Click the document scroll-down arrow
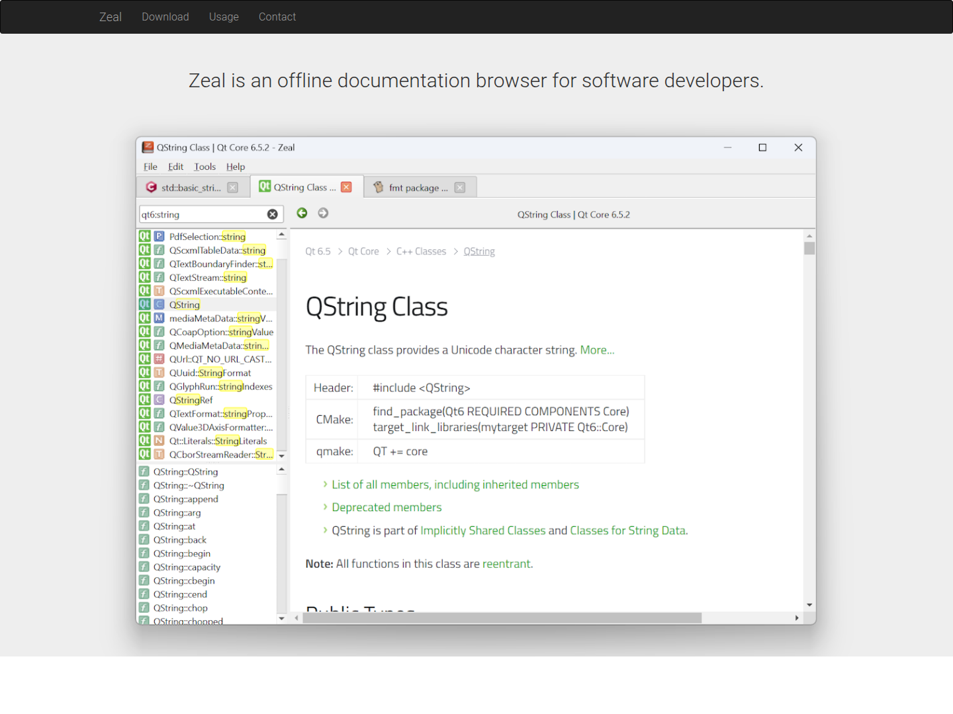Screen dimensions: 953x714 (809, 605)
